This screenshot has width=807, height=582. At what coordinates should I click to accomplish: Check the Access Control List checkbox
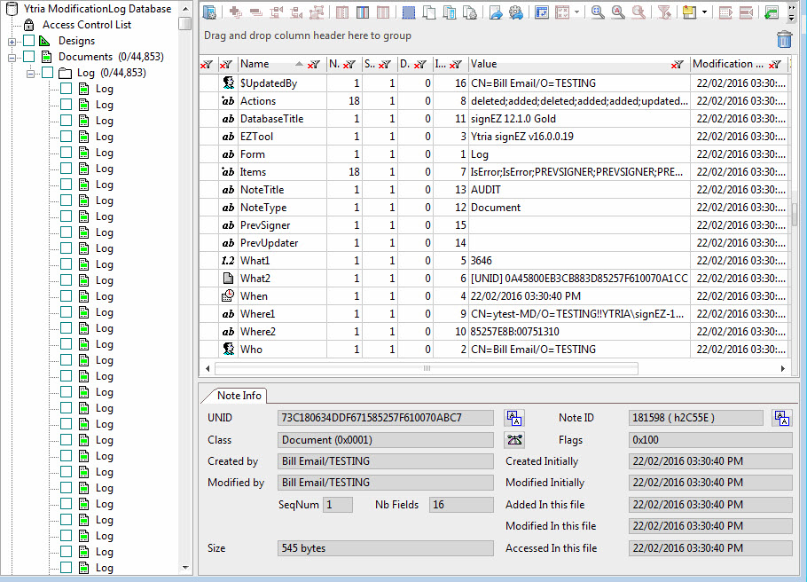(x=29, y=25)
